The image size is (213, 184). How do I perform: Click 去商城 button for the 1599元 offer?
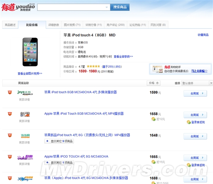195,94
